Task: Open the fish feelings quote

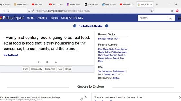Action: (30, 97)
